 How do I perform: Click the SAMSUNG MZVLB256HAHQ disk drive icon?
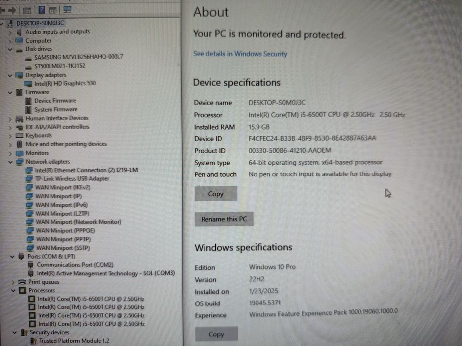28,58
